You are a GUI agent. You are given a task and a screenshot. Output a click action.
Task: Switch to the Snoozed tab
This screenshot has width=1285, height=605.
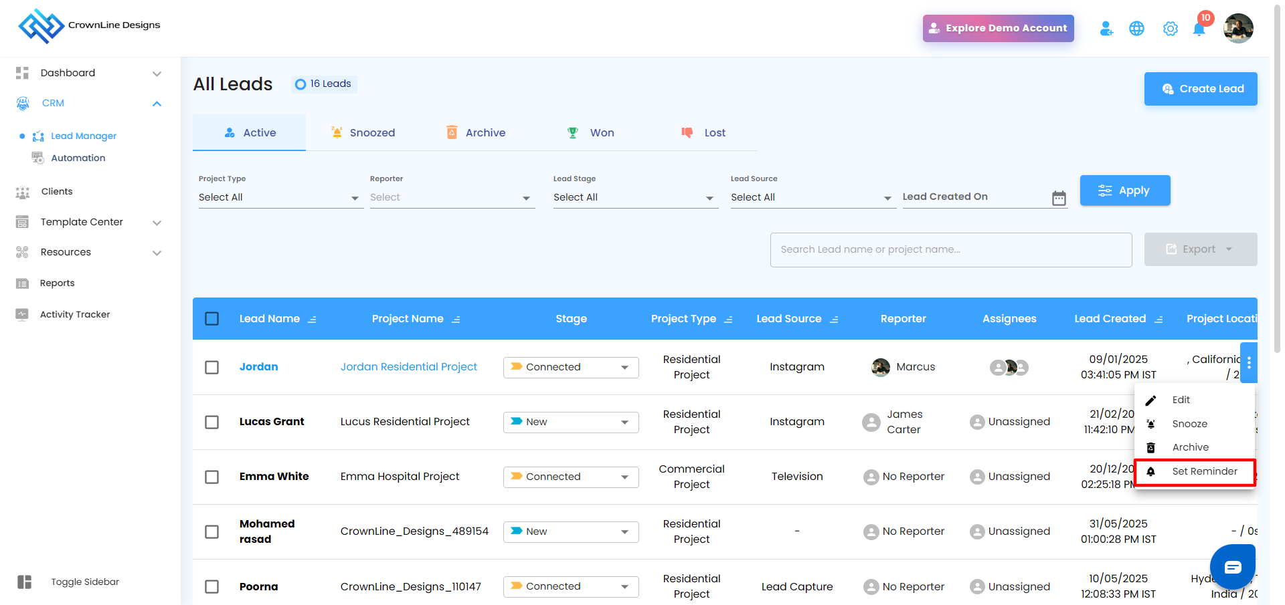(x=363, y=133)
